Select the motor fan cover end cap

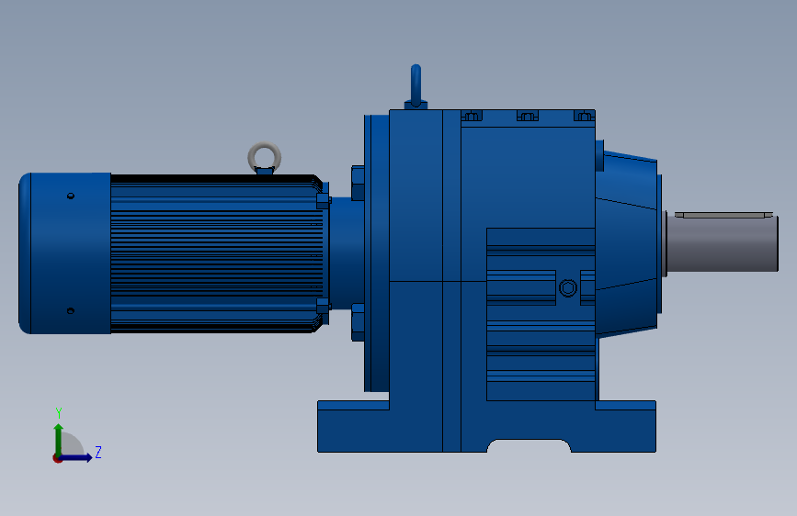point(65,252)
